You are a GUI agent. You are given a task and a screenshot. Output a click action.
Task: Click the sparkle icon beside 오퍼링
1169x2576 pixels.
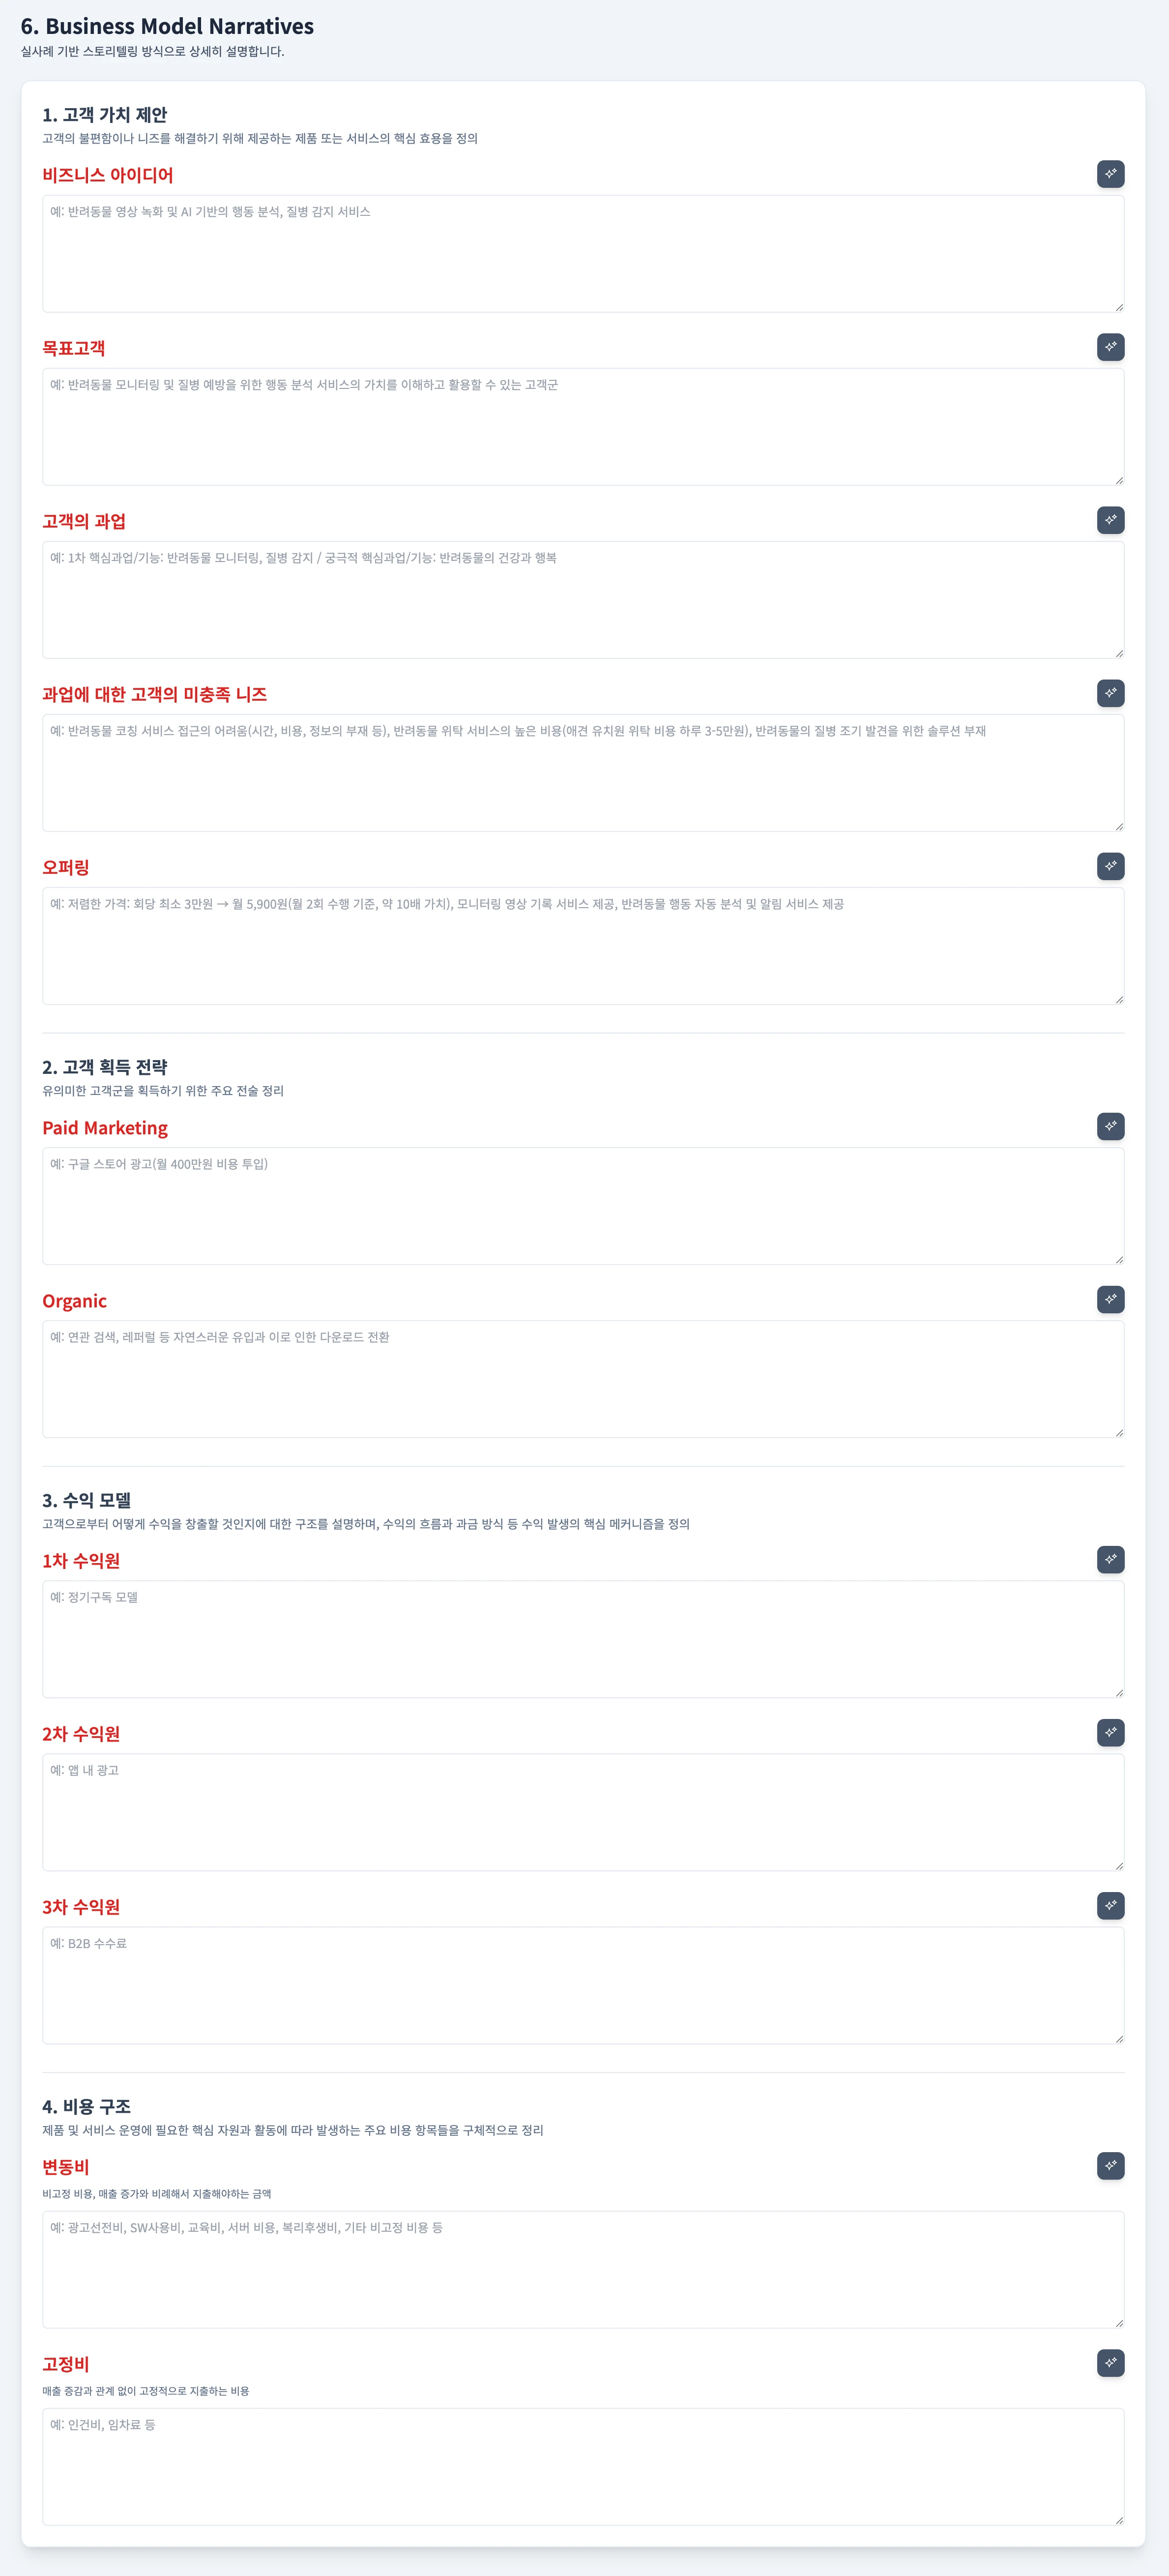point(1110,866)
